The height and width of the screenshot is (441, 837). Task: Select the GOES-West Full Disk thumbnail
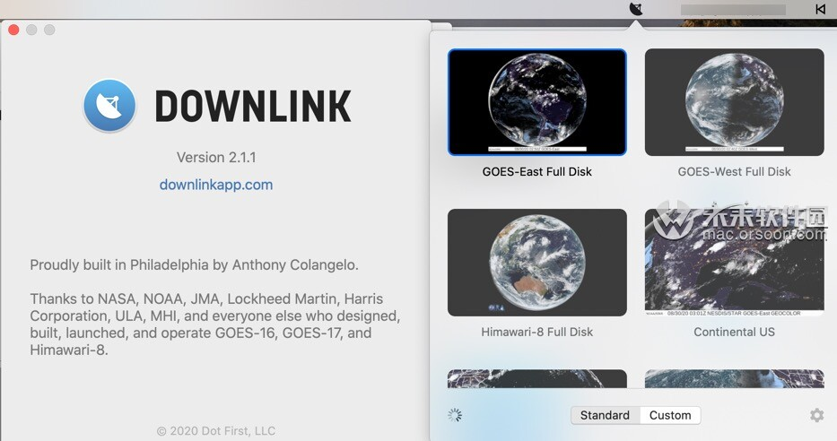point(735,102)
